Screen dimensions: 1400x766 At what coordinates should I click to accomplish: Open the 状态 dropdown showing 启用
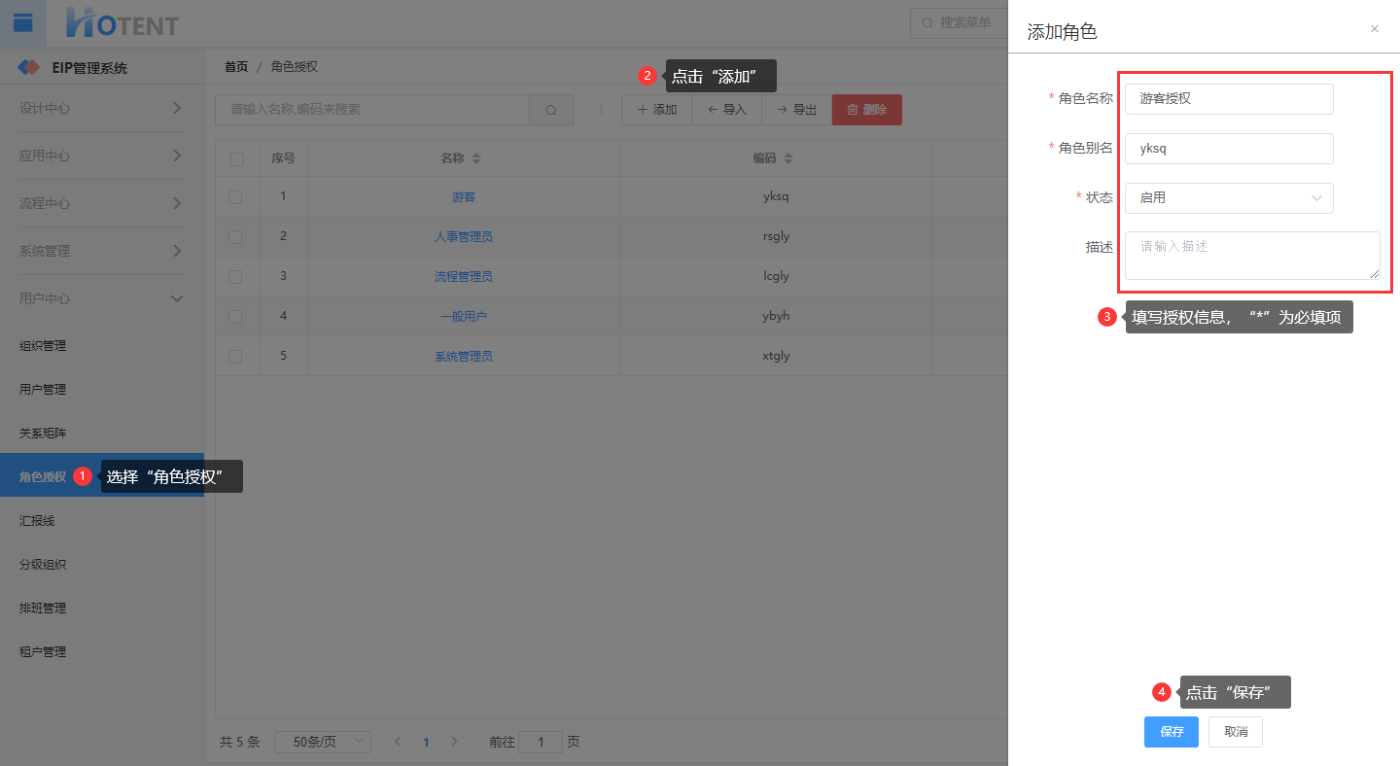click(1229, 198)
